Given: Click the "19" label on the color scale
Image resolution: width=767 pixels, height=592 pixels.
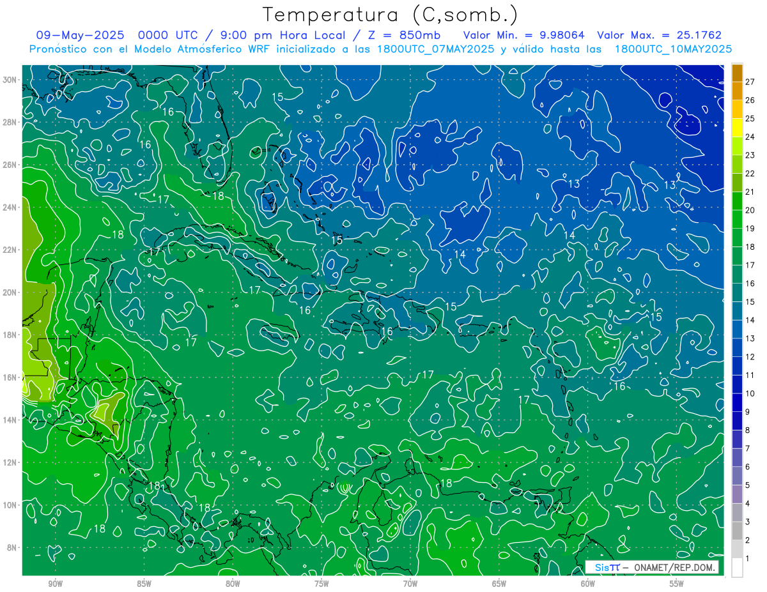Looking at the screenshot, I should (750, 228).
